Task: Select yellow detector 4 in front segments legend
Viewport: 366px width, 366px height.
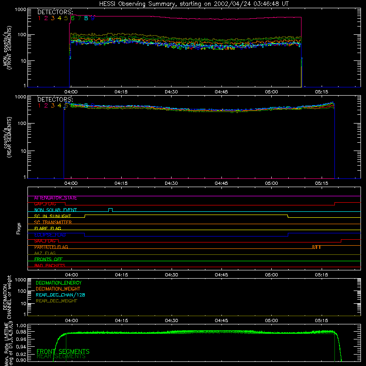Action: 59,18
